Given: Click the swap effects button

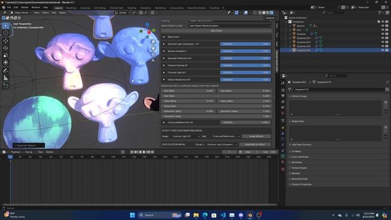Looking at the screenshot, I should pos(257,136).
